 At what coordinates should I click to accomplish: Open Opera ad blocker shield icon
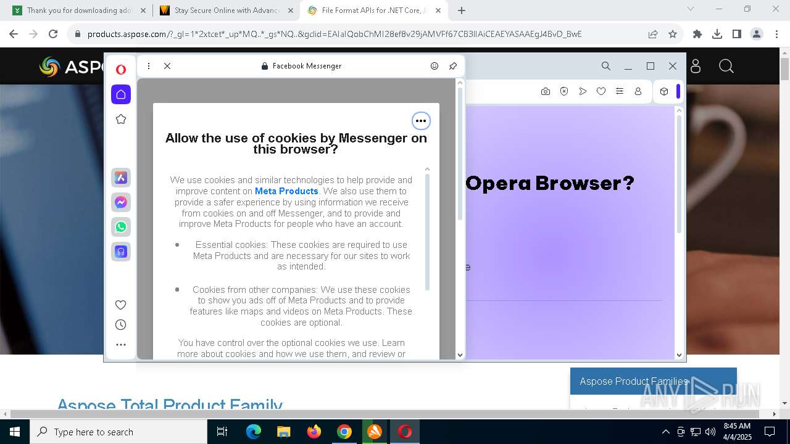point(564,91)
